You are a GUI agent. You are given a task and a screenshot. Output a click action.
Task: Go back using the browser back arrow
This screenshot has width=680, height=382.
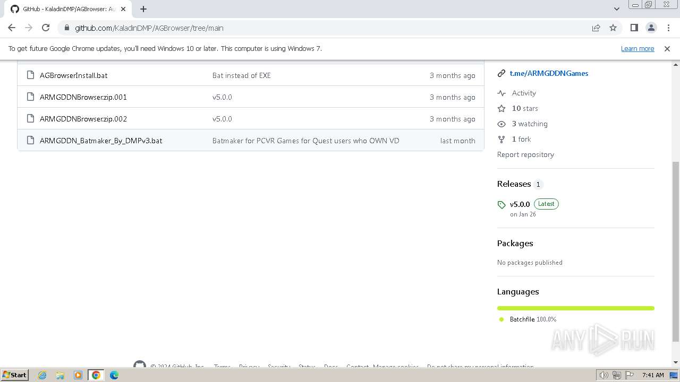[x=12, y=28]
